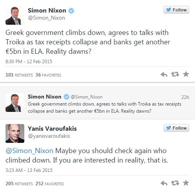Click Simon Nixon's verified badge in top tweet
Screen dimensions: 195x190
click(71, 11)
